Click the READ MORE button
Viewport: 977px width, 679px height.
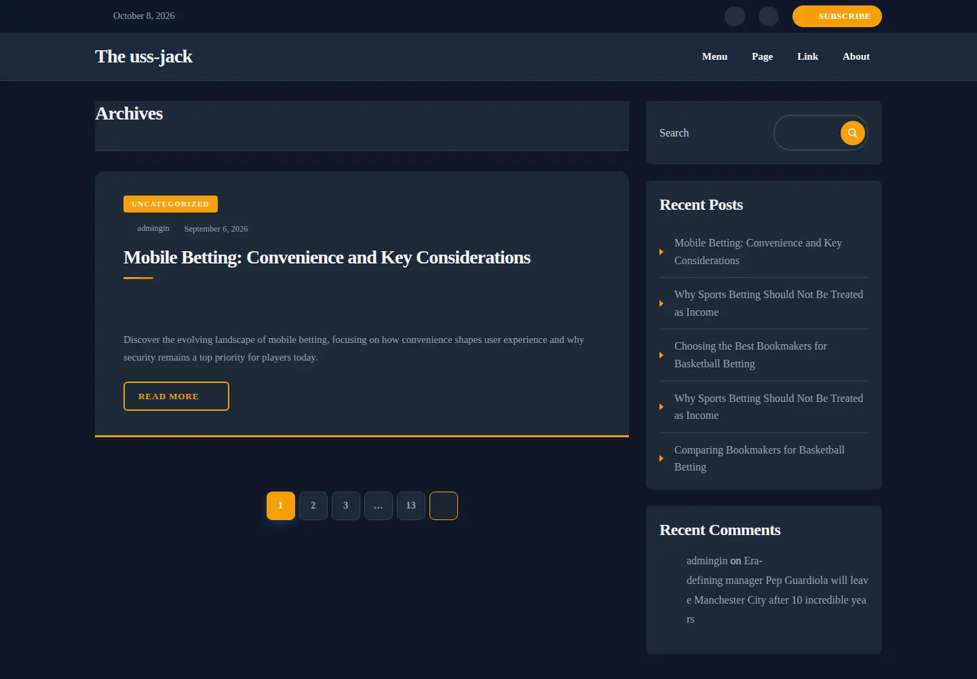pyautogui.click(x=176, y=397)
